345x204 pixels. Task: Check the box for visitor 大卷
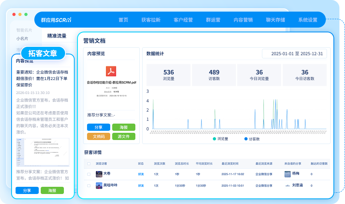coord(89,174)
